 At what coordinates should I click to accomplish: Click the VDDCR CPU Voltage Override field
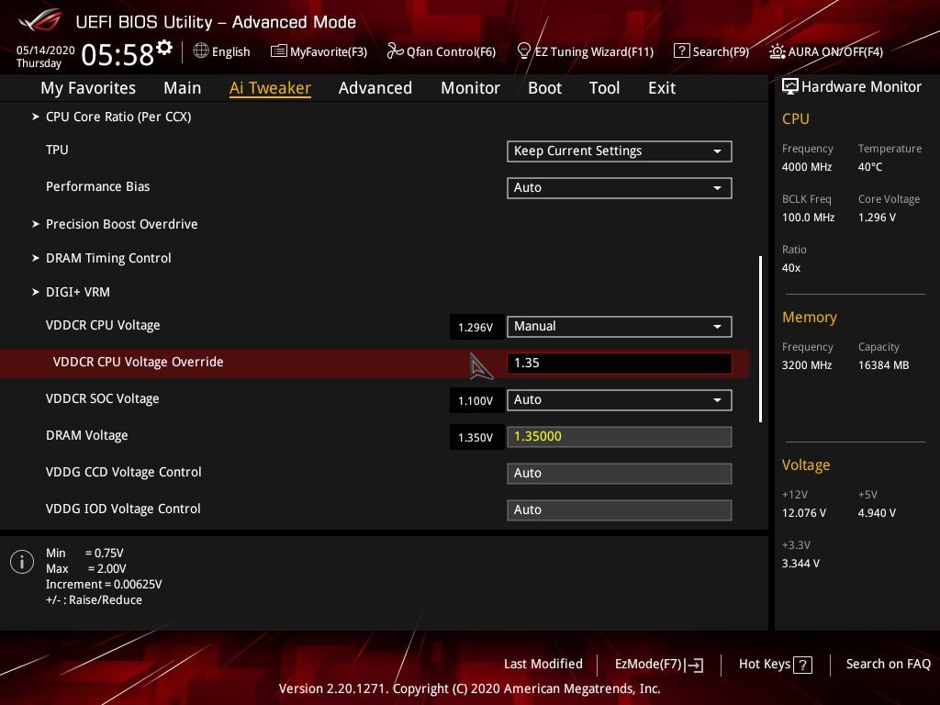point(620,364)
